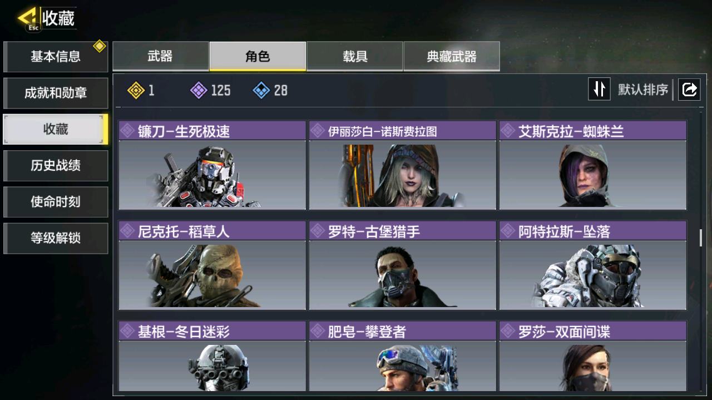The width and height of the screenshot is (712, 400).
Task: Select the 阿特拉斯-坠落 character thumbnail
Action: 593,275
